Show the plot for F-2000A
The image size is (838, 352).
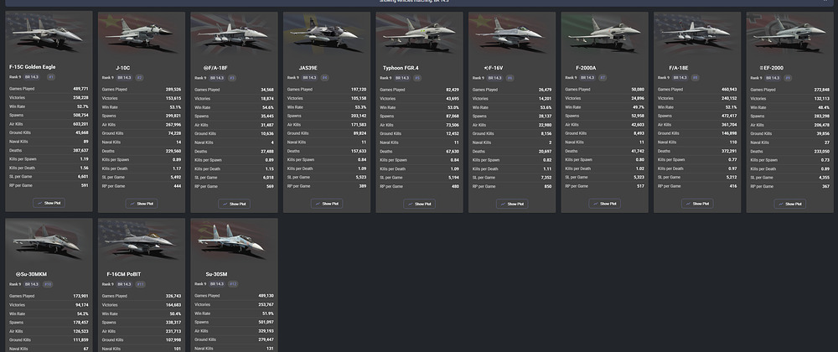[604, 204]
